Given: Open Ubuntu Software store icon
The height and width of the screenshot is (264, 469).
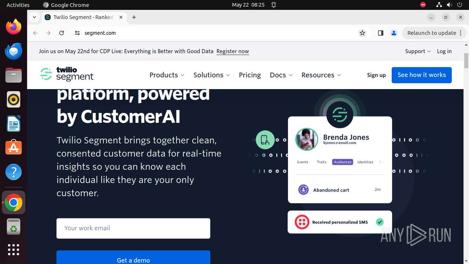Looking at the screenshot, I should point(14,148).
